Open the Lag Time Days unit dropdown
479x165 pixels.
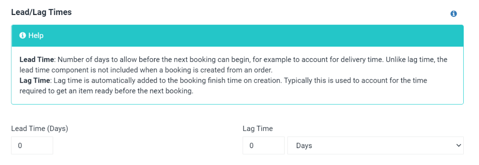(x=375, y=146)
